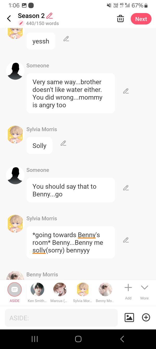Insert an image using the picture icon
The height and width of the screenshot is (349, 156).
129,317
